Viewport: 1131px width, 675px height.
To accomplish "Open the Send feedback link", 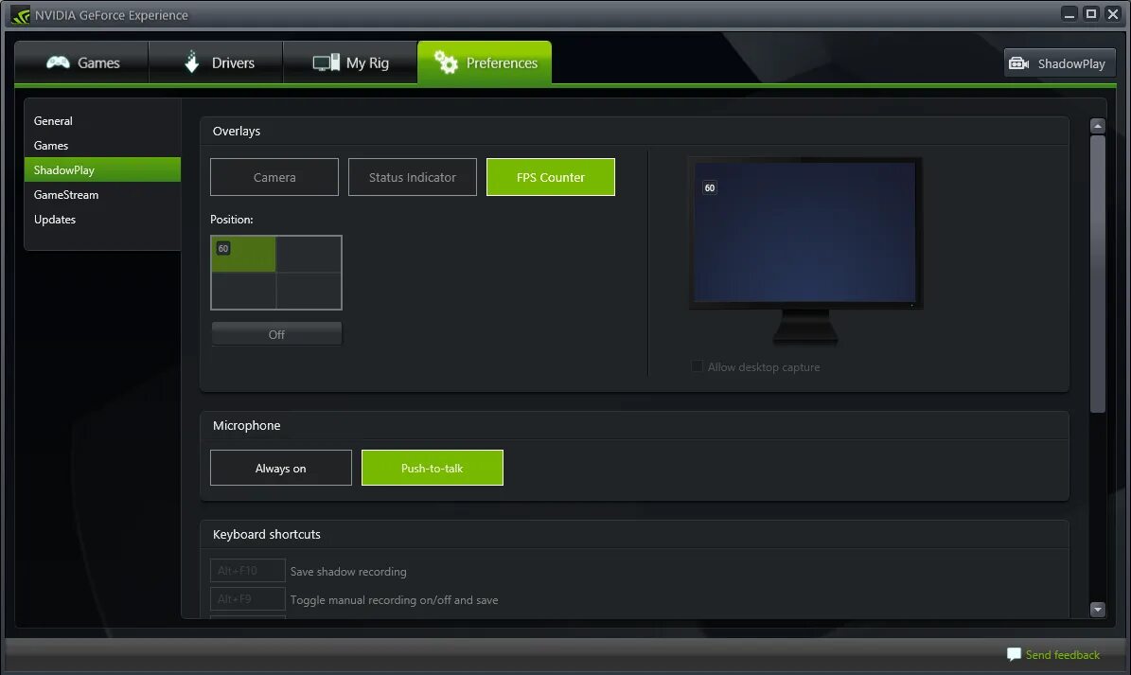I will coord(1063,655).
